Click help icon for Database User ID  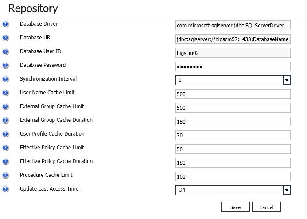(5, 52)
